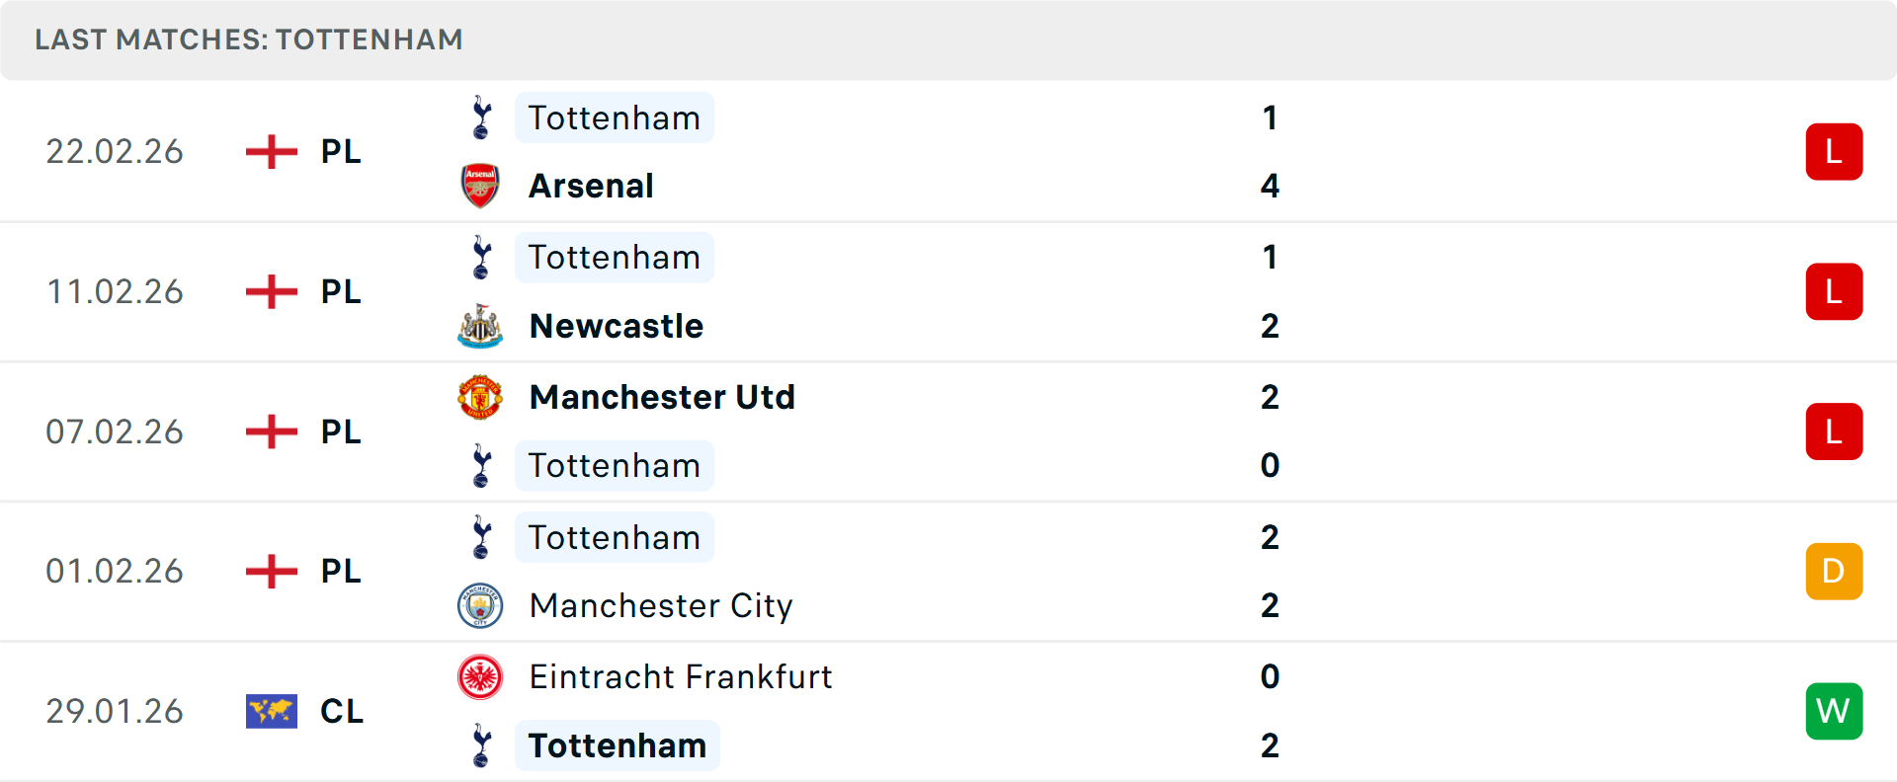Image resolution: width=1897 pixels, height=782 pixels.
Task: Click the Tottenham club crest next to Arsenal match
Action: pos(481,117)
